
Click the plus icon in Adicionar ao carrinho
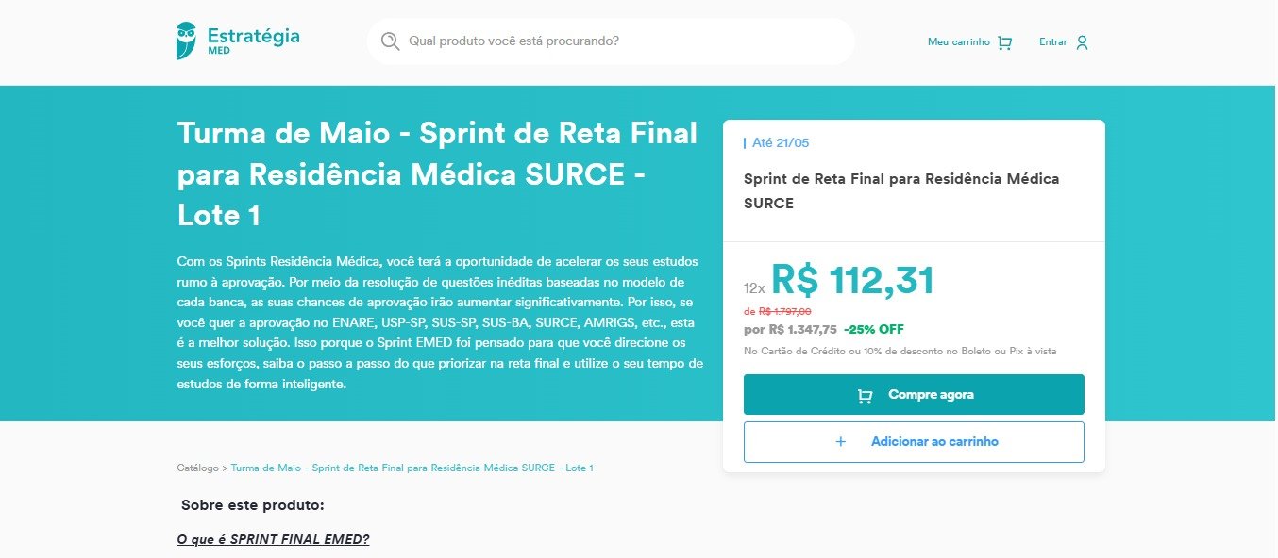(841, 442)
